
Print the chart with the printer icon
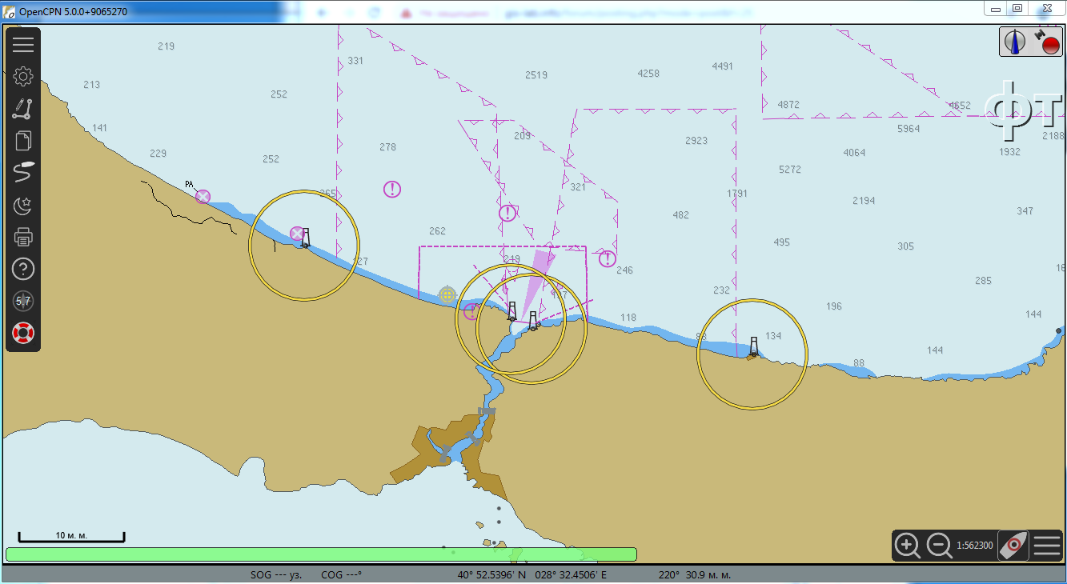pos(23,237)
